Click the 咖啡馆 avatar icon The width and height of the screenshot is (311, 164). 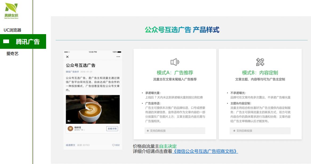click(x=70, y=129)
